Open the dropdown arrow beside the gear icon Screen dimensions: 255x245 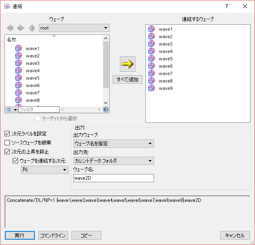16,110
